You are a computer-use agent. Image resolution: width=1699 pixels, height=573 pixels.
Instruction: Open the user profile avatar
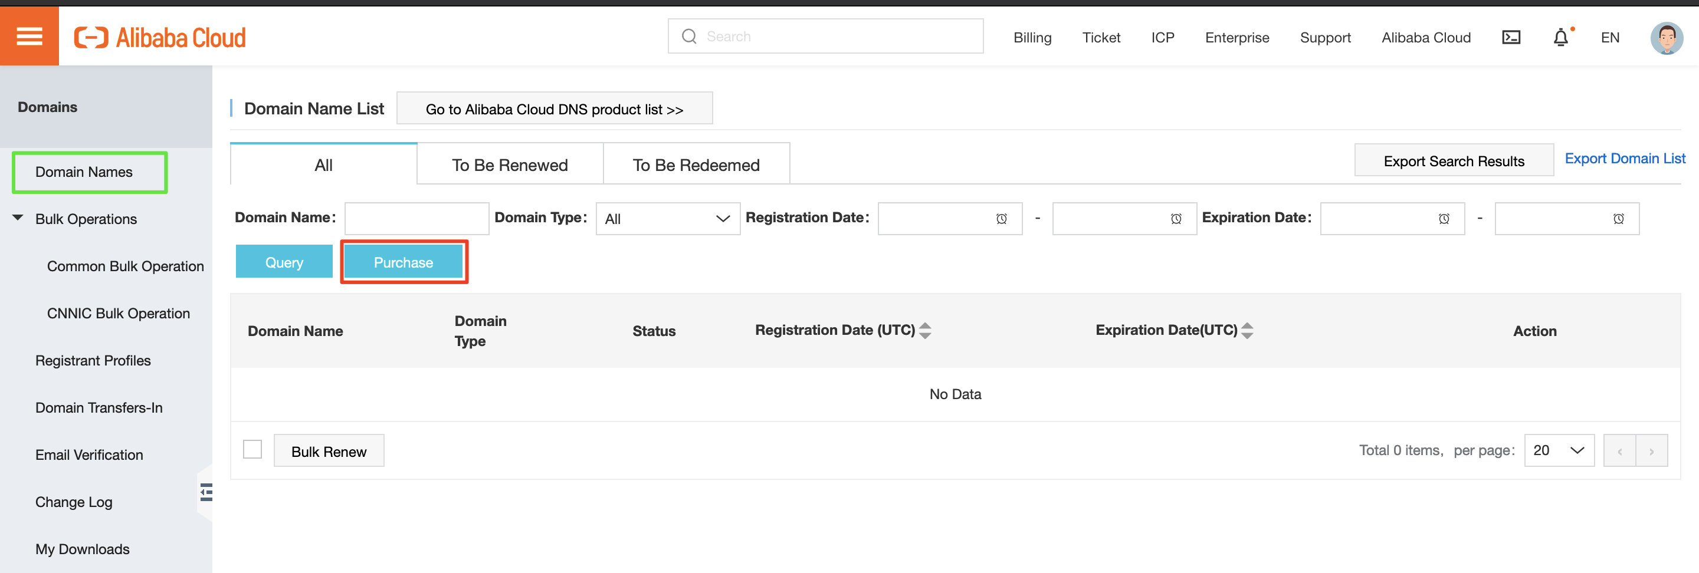[1666, 38]
